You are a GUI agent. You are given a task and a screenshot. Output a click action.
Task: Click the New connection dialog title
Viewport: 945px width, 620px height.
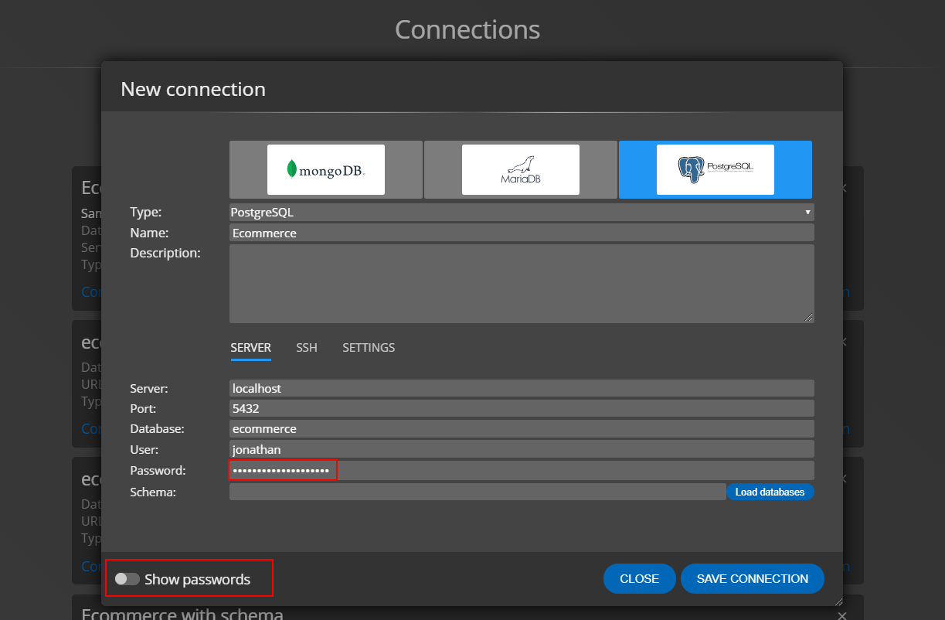click(x=193, y=89)
